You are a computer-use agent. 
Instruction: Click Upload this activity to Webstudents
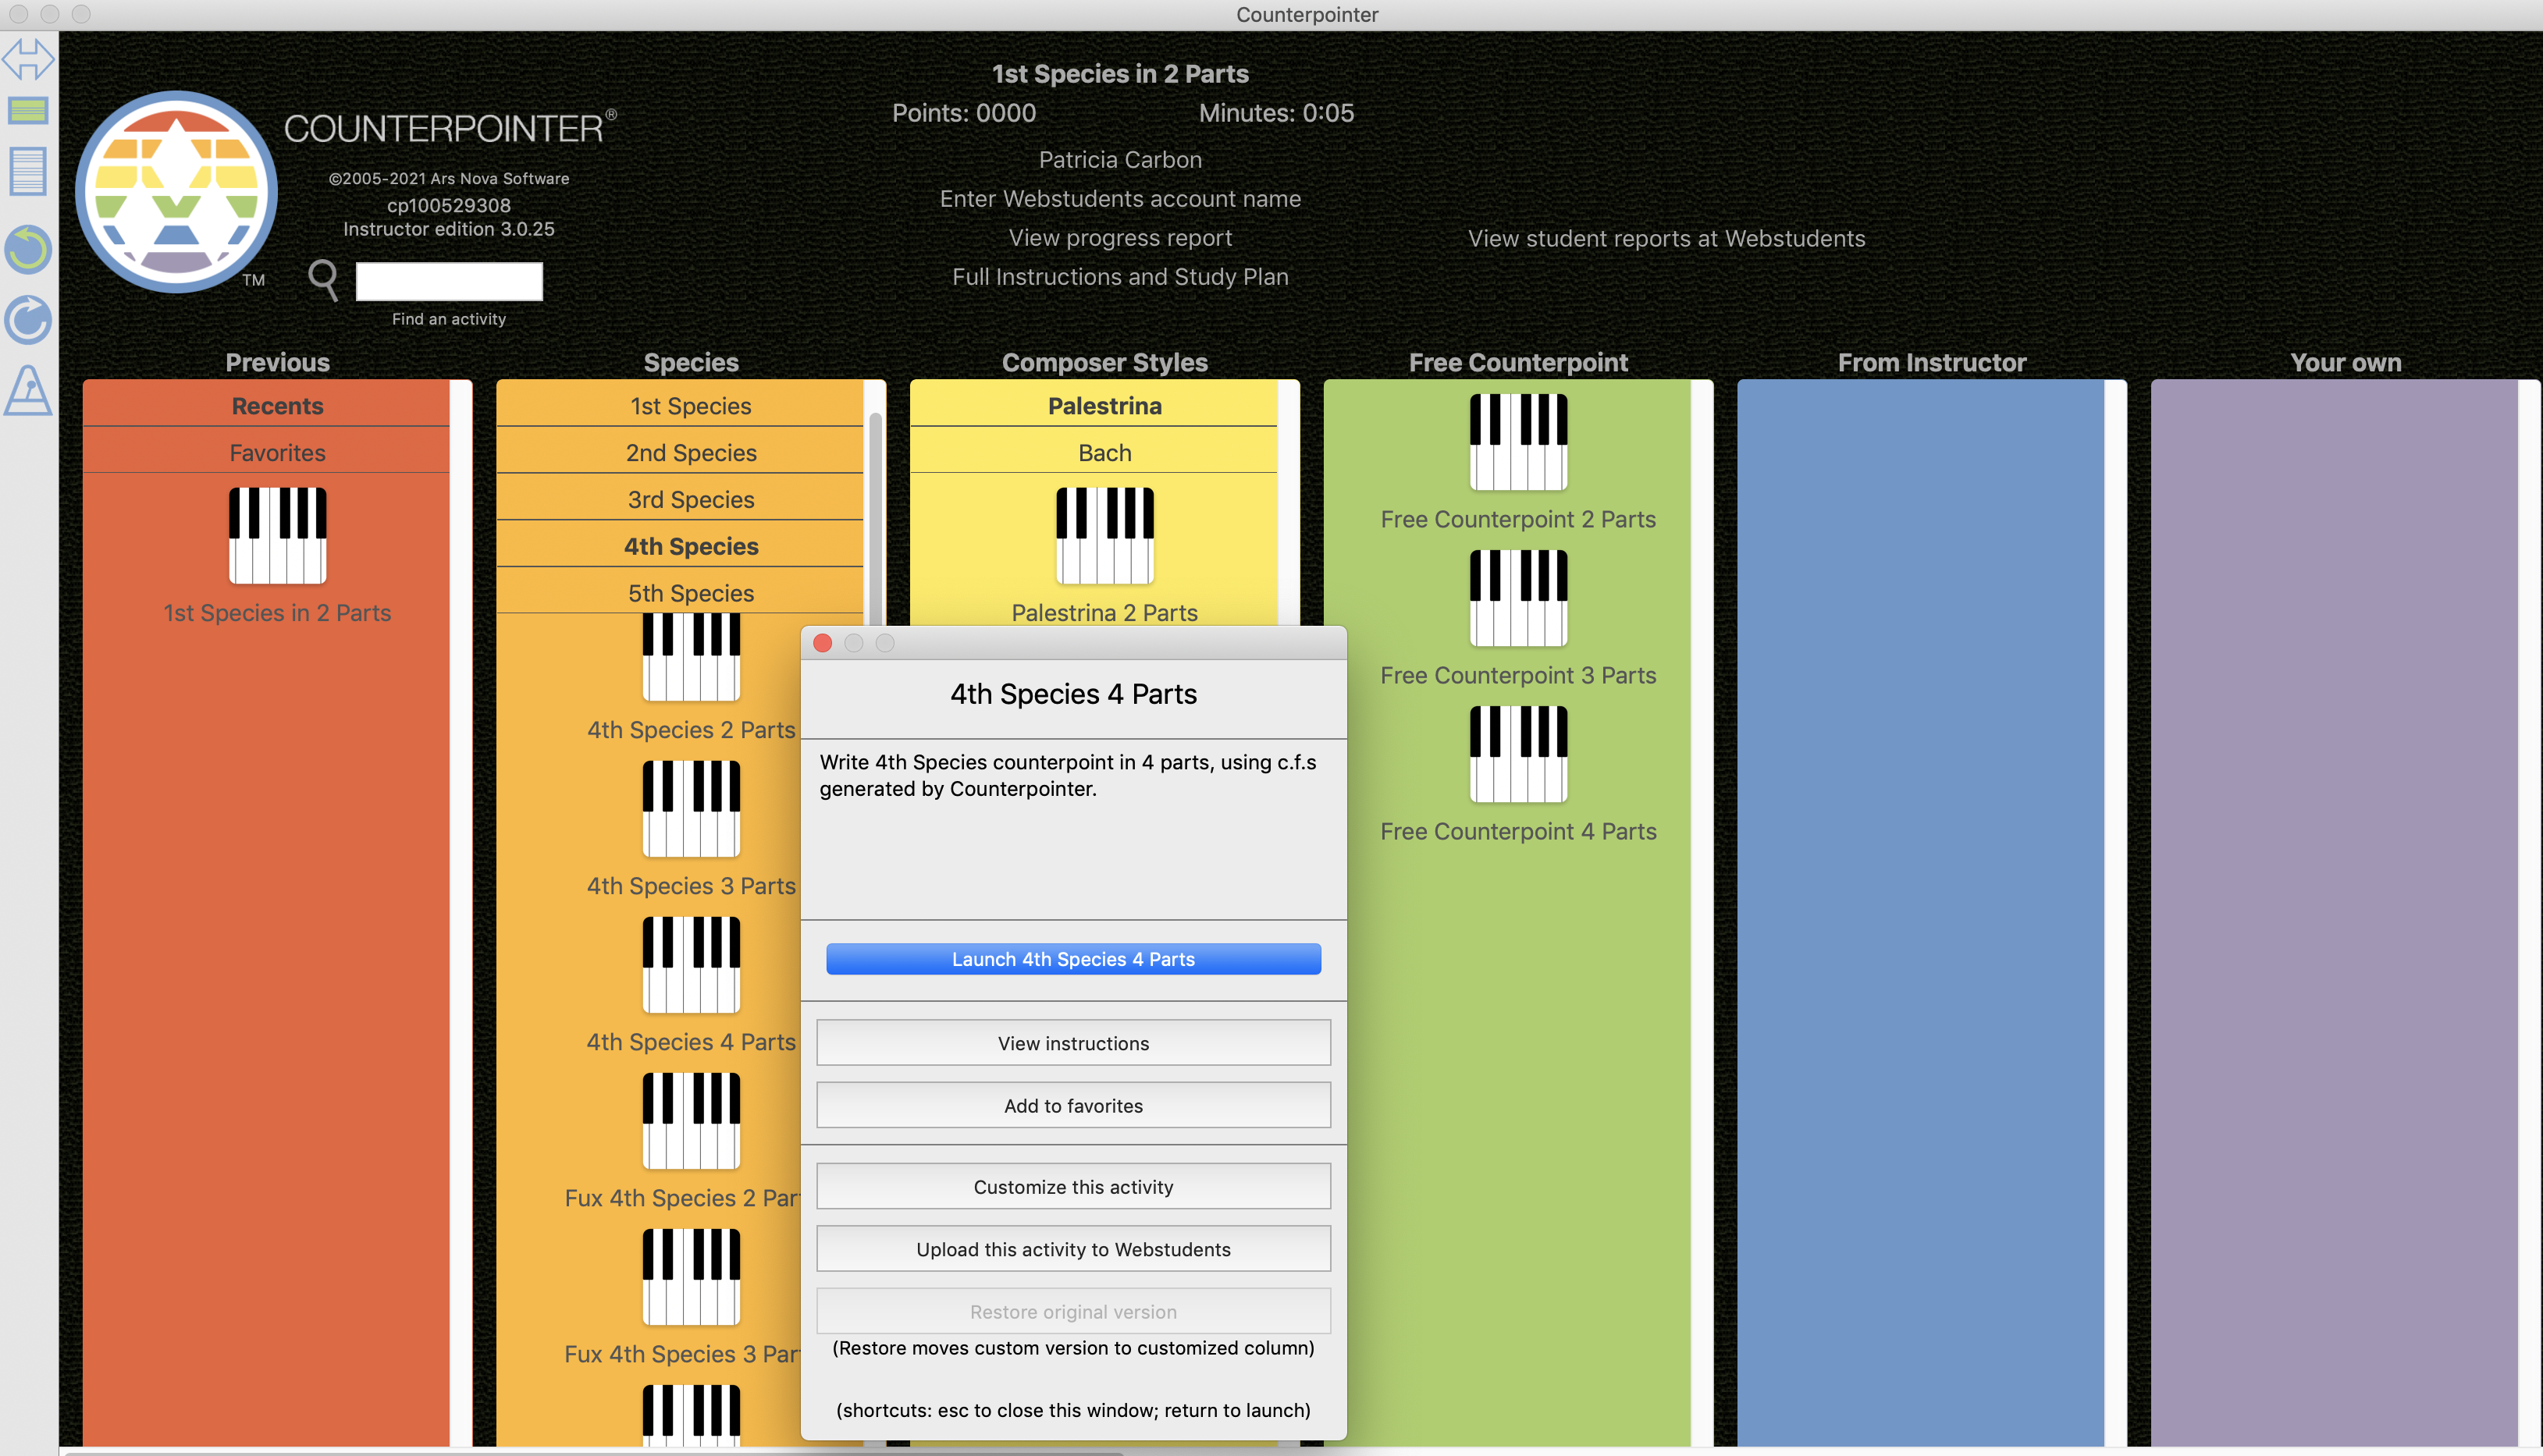click(1073, 1249)
